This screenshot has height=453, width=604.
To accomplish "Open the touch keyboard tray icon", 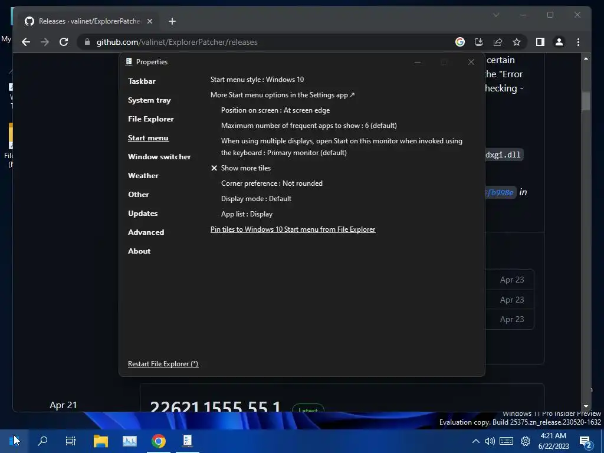I will [x=506, y=441].
